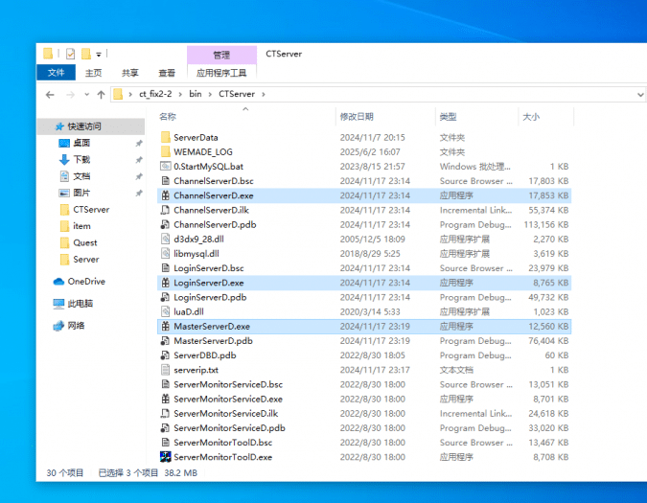The height and width of the screenshot is (503, 647).
Task: Open the Quest folder in quick access
Action: pyautogui.click(x=85, y=242)
